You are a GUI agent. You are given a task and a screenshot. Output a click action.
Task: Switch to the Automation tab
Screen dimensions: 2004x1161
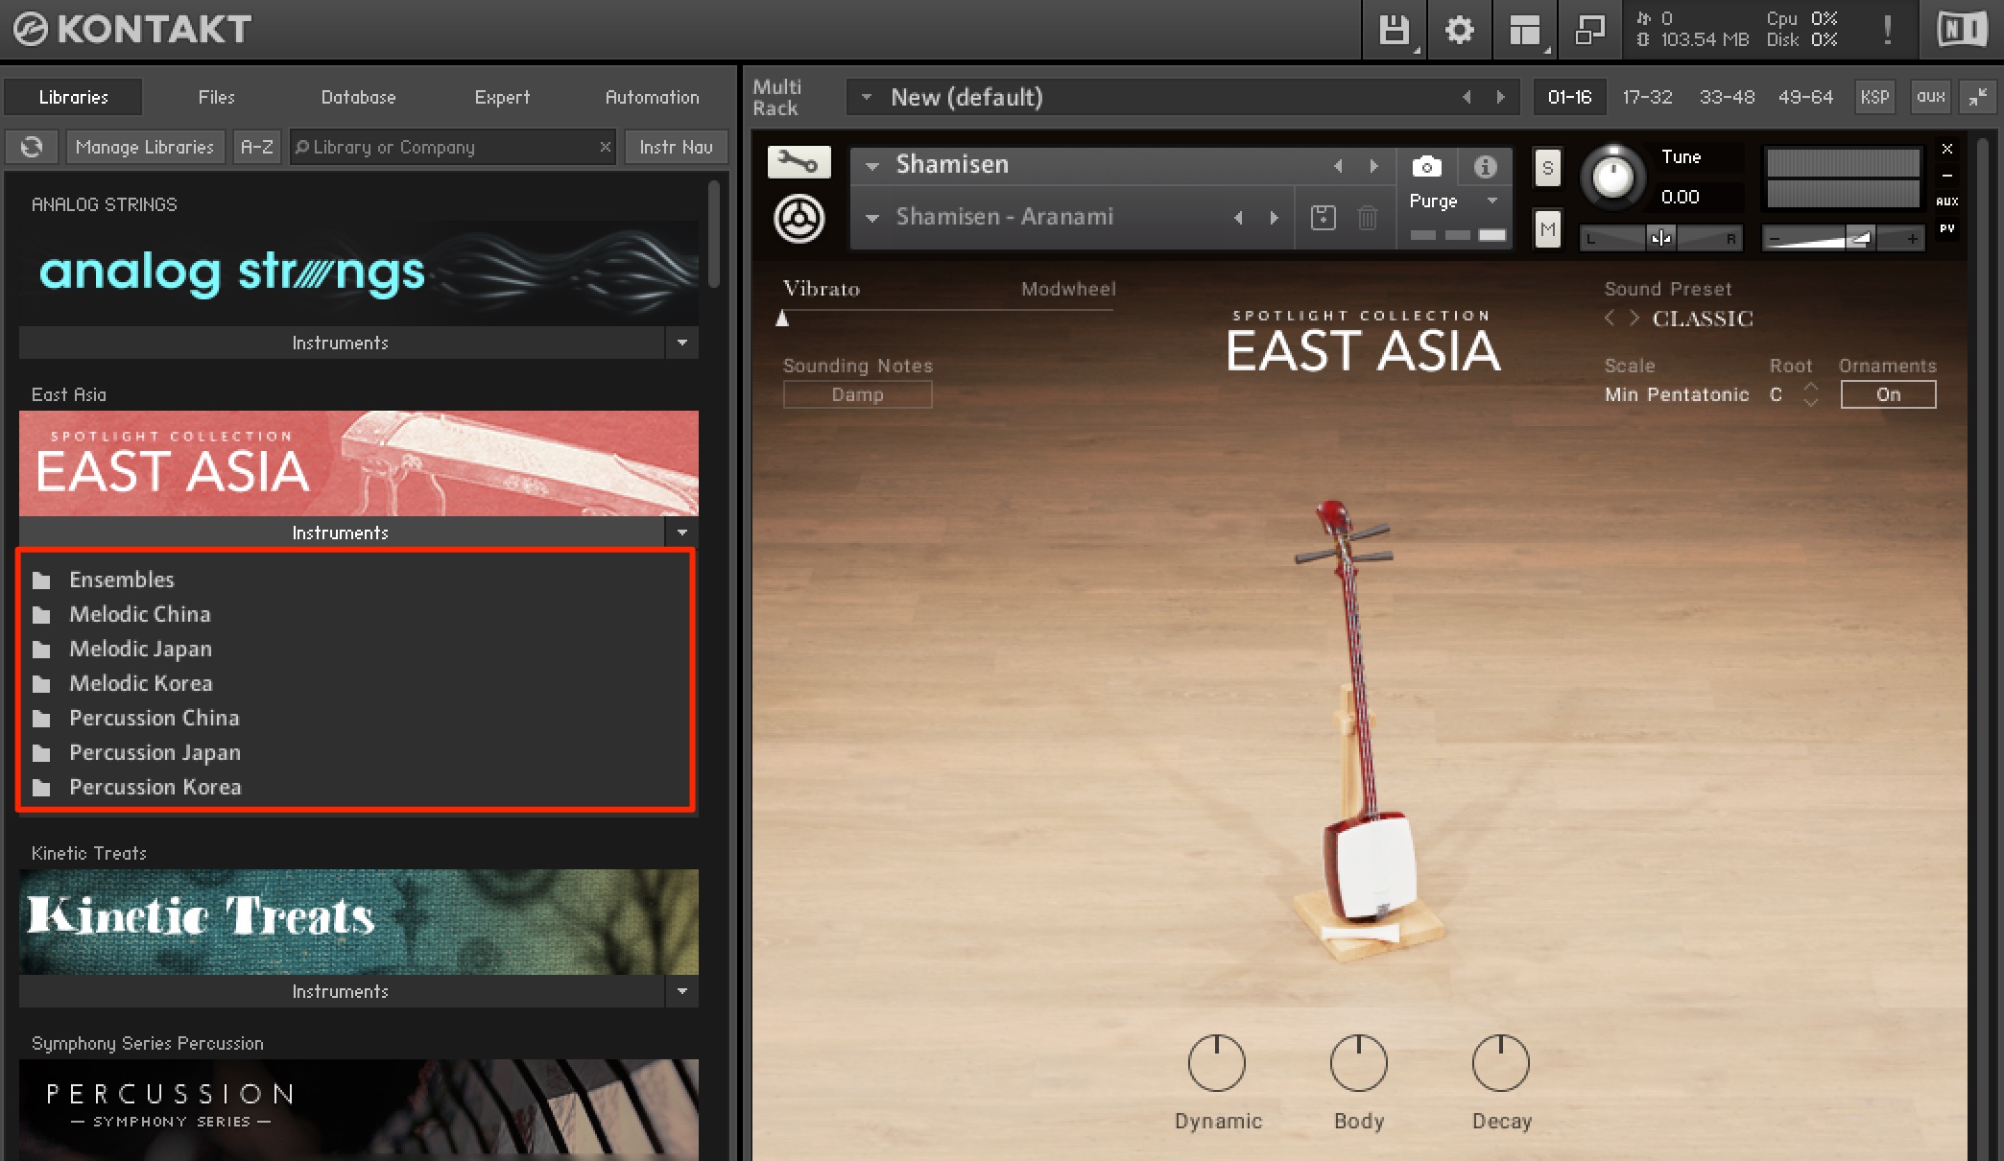click(652, 97)
